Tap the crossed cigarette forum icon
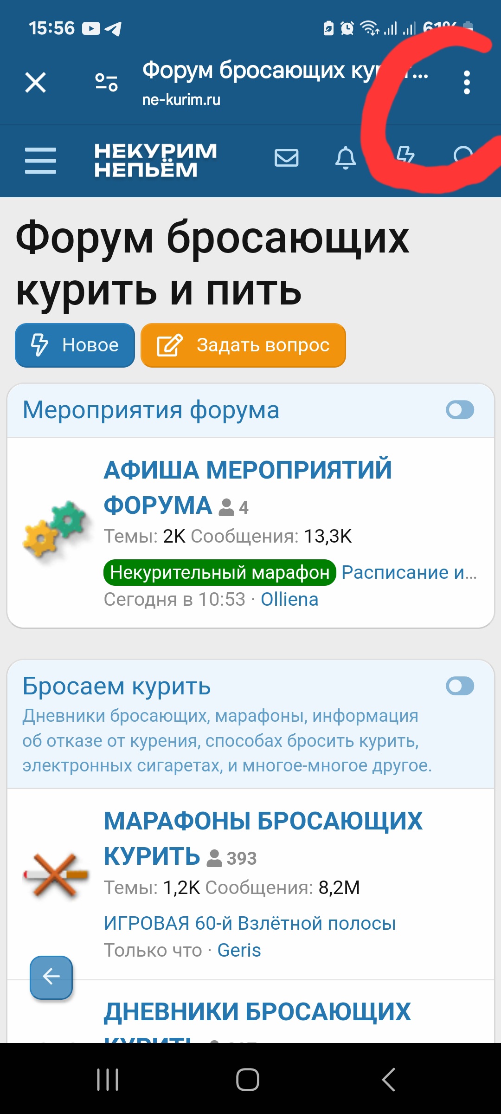 56,875
